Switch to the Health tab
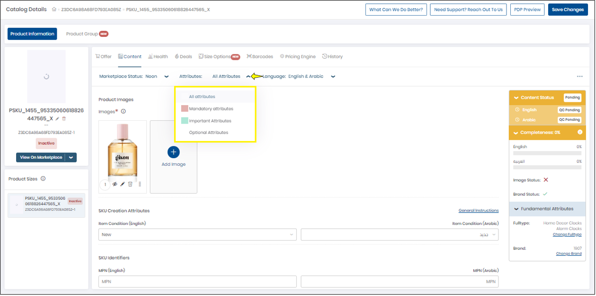This screenshot has width=596, height=296. (x=158, y=56)
